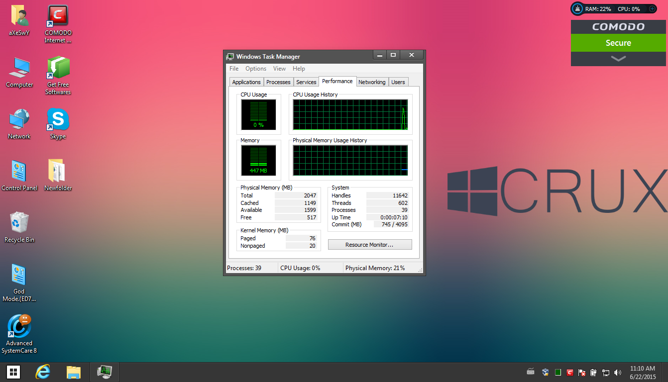Image resolution: width=668 pixels, height=382 pixels.
Task: Open the Help menu
Action: [299, 69]
